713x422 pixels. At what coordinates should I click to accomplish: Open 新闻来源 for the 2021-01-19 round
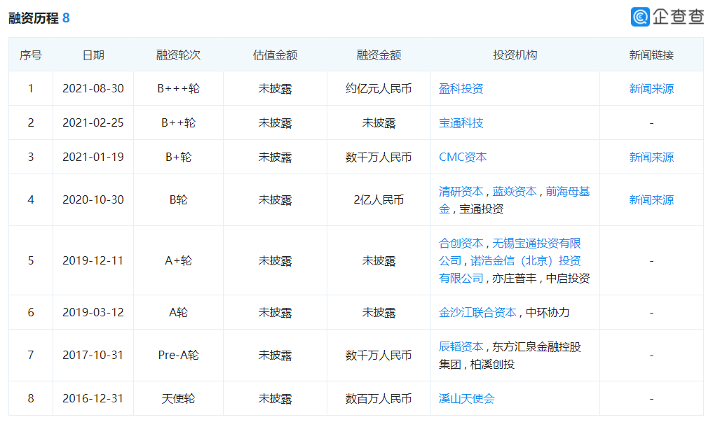pyautogui.click(x=651, y=157)
